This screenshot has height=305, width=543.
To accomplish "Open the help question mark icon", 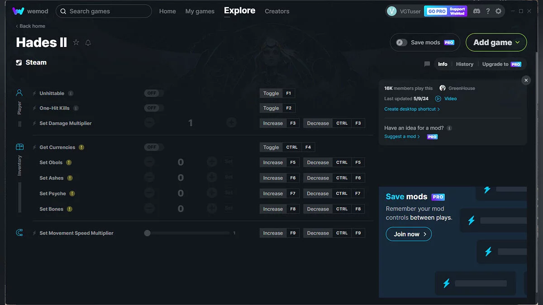I will [x=487, y=11].
